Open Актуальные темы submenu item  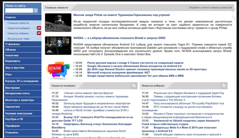[x=19, y=39]
